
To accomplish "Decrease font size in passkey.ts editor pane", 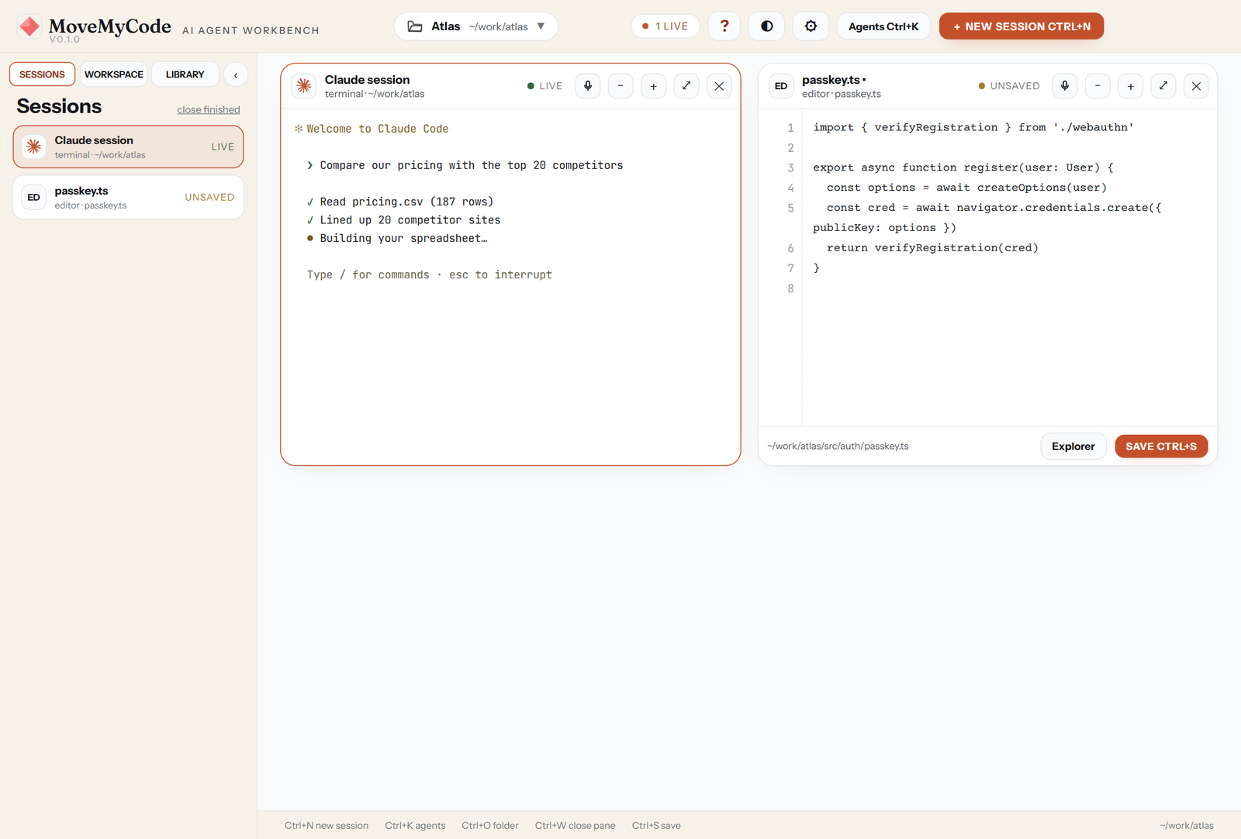I will pyautogui.click(x=1098, y=86).
